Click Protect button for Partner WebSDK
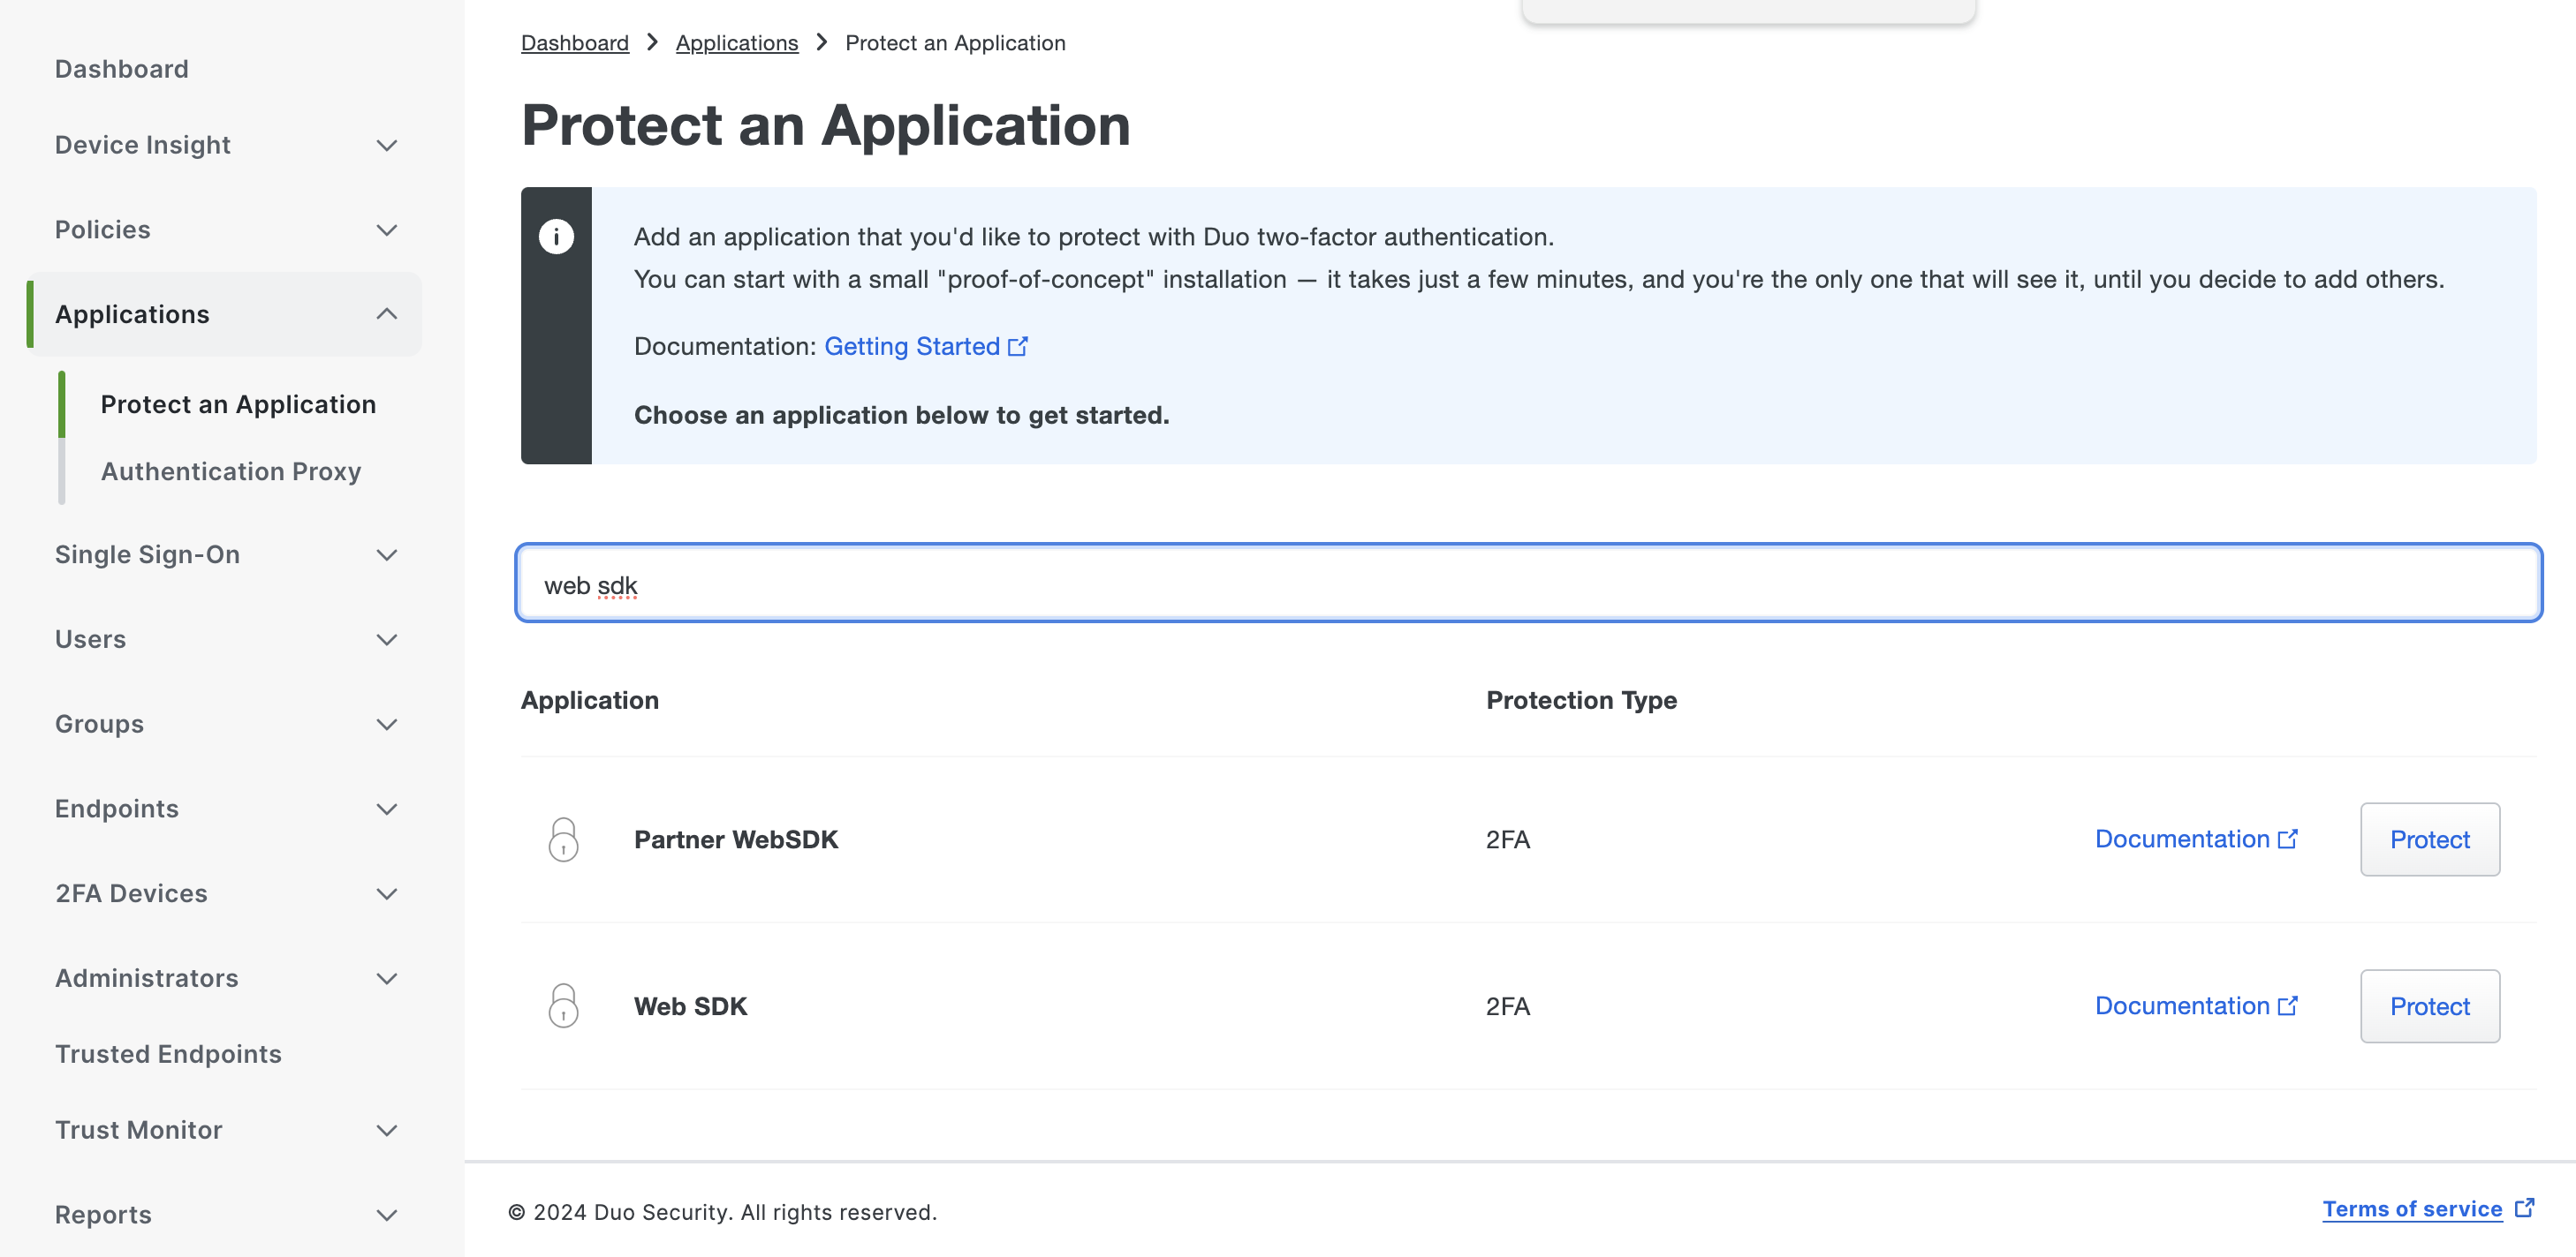Viewport: 2576px width, 1257px height. 2430,839
